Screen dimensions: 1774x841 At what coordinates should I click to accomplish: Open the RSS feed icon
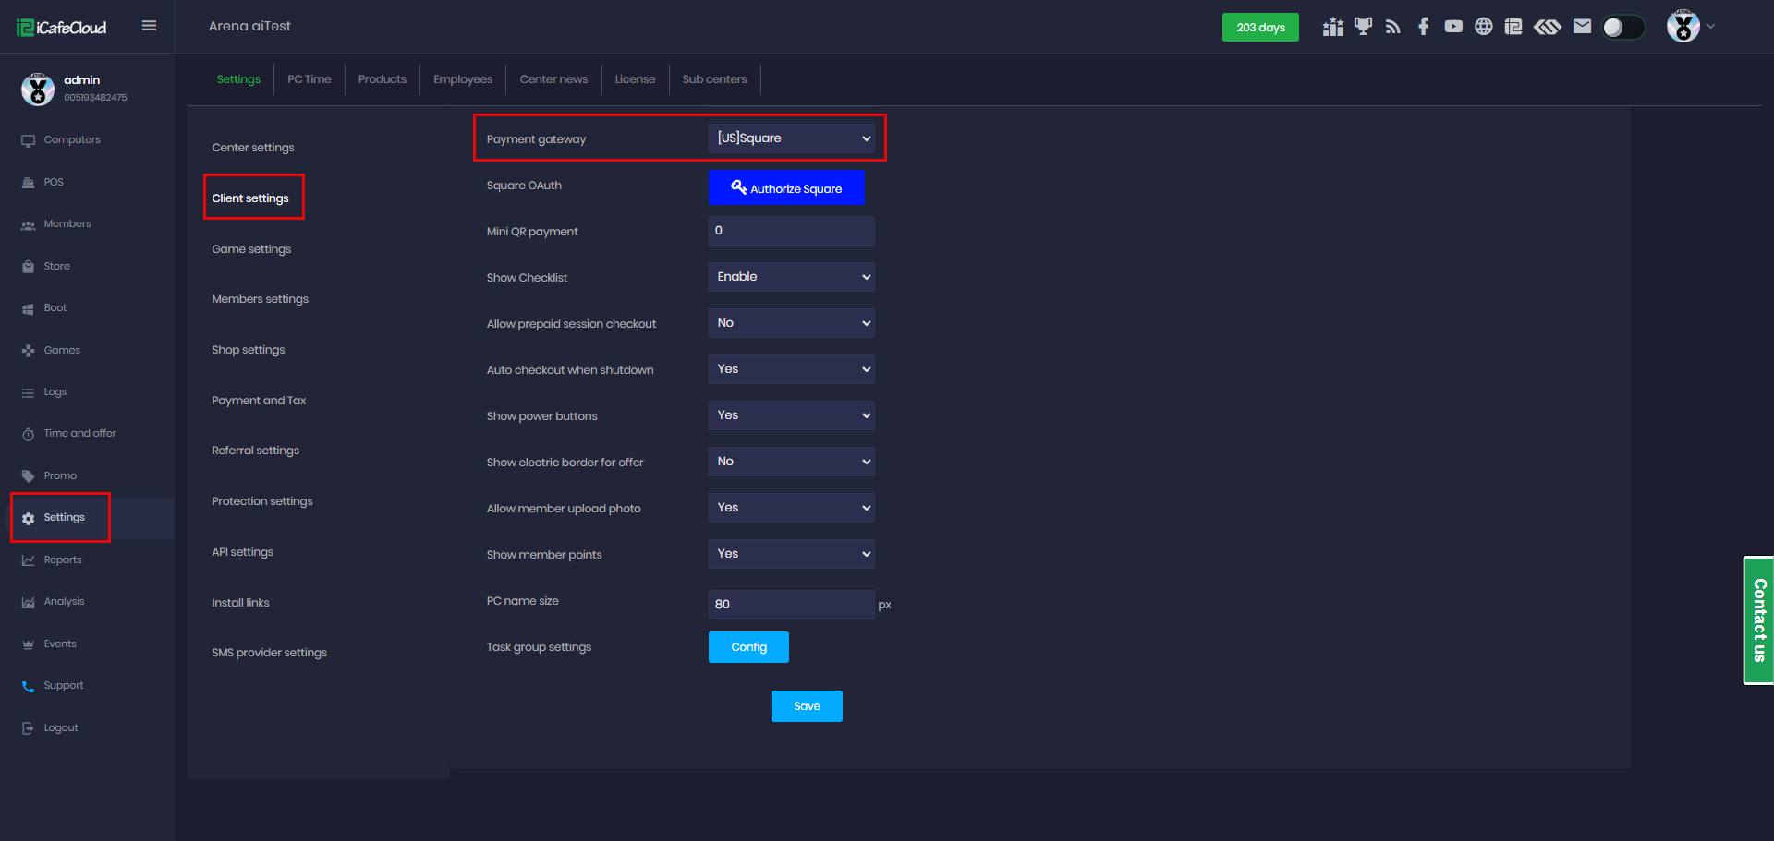click(x=1393, y=27)
